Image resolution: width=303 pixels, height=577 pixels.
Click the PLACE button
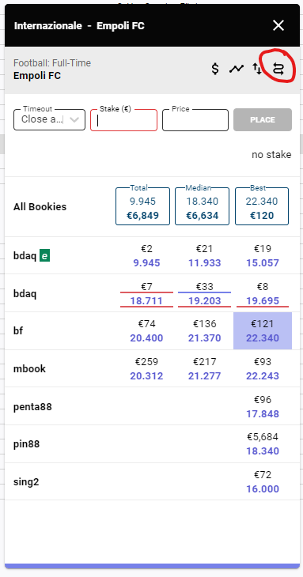point(263,119)
